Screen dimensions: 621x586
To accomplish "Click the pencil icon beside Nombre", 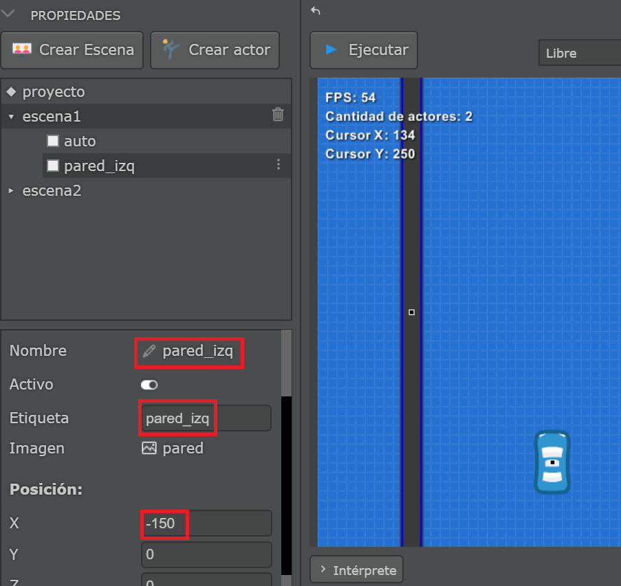I will point(149,351).
